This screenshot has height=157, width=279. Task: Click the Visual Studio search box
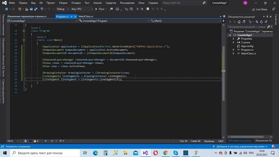click(x=184, y=3)
